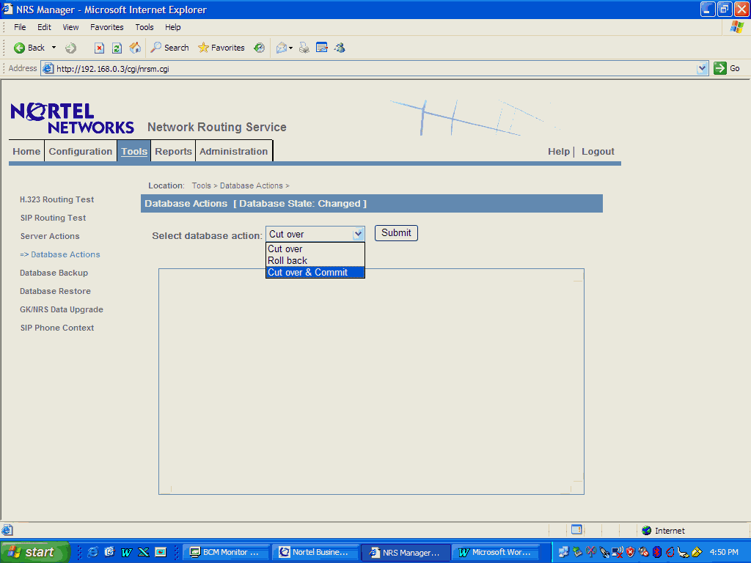Switch to NRS Manager taskbar button

(405, 553)
